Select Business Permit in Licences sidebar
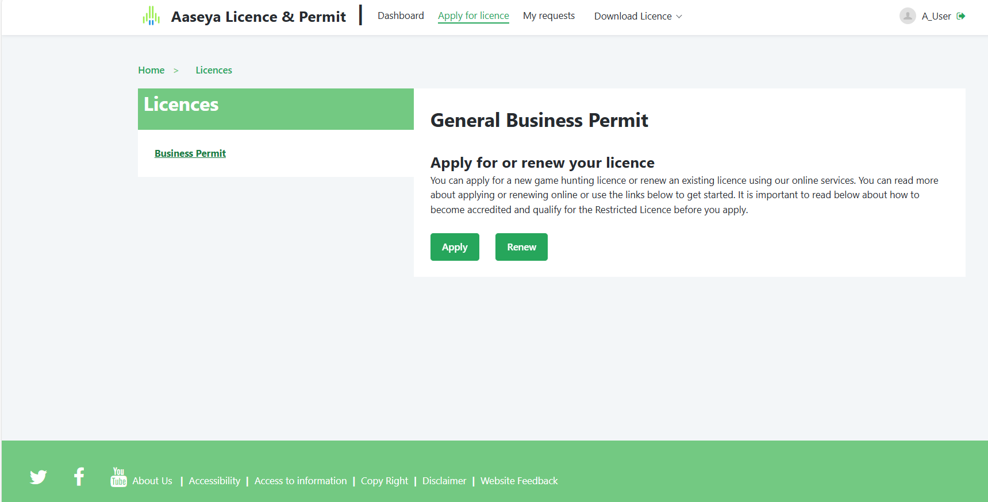The width and height of the screenshot is (988, 502). point(190,153)
